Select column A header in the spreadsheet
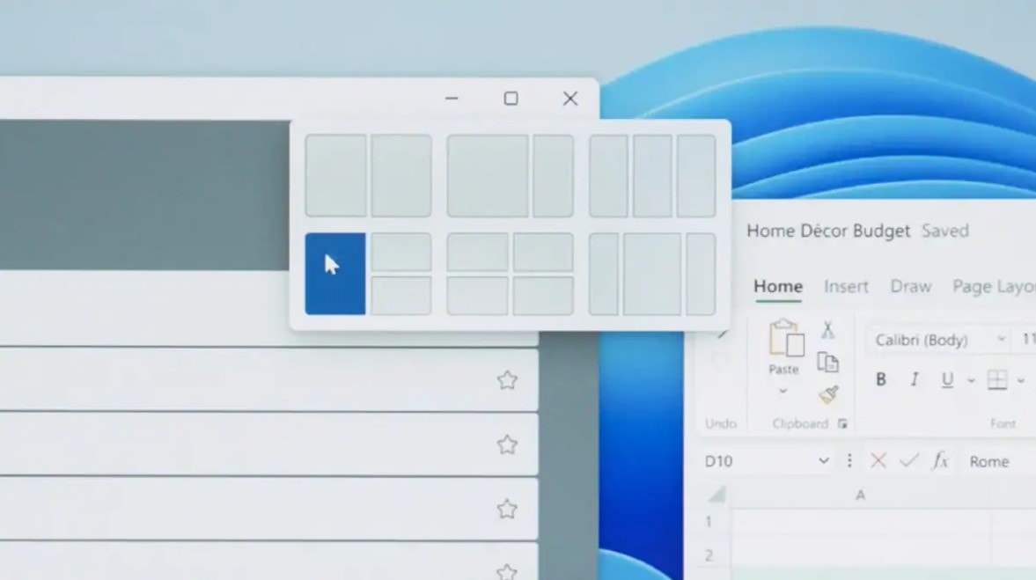 pos(860,495)
